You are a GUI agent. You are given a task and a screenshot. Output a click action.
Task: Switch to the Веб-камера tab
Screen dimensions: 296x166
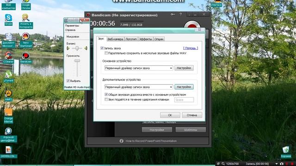115,39
